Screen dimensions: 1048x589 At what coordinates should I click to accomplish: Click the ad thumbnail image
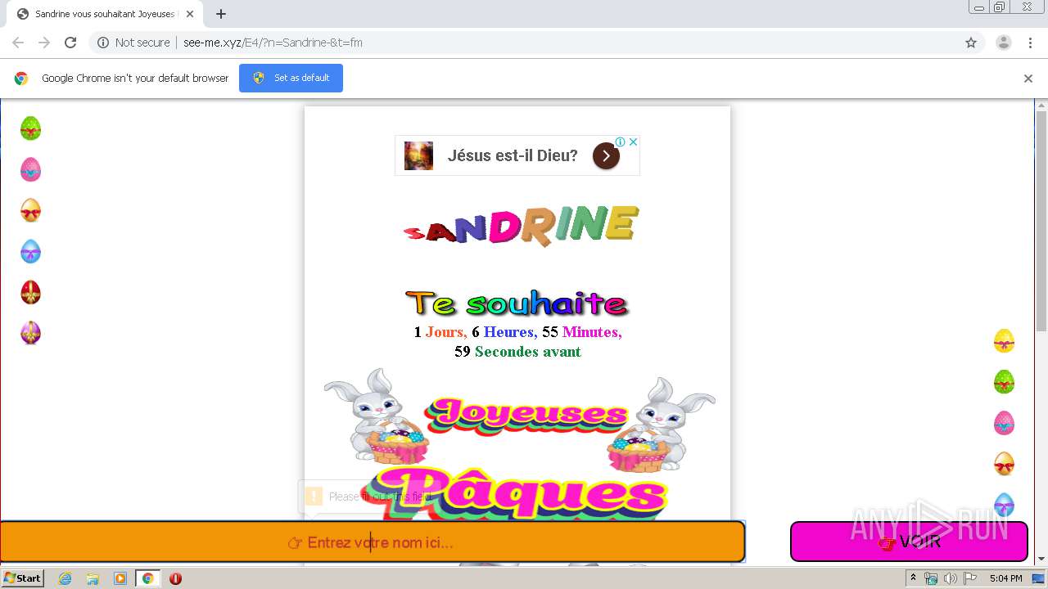click(x=418, y=155)
